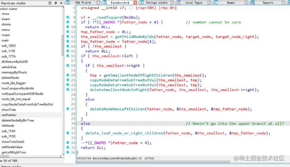
Task: Click the 'number cannot be zero' comment
Action: coord(213,22)
